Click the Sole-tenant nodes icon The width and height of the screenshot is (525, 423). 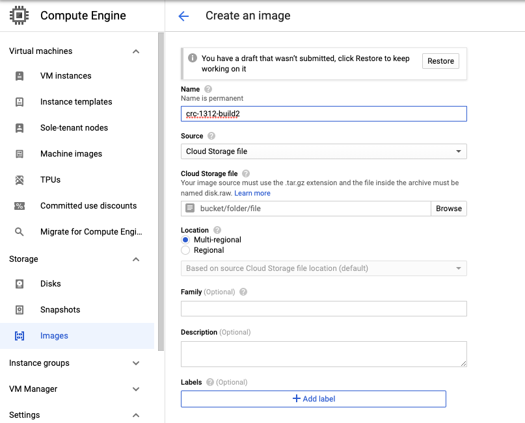20,128
